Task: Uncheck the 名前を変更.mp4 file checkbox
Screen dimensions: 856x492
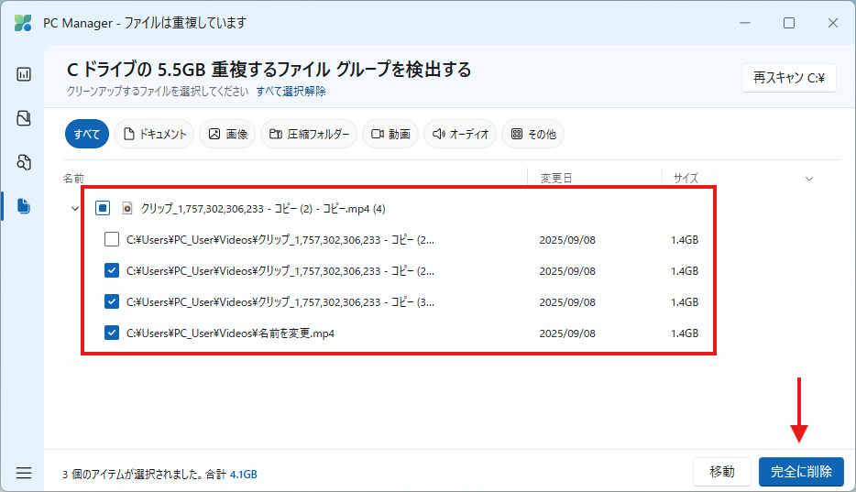Action: pyautogui.click(x=112, y=333)
